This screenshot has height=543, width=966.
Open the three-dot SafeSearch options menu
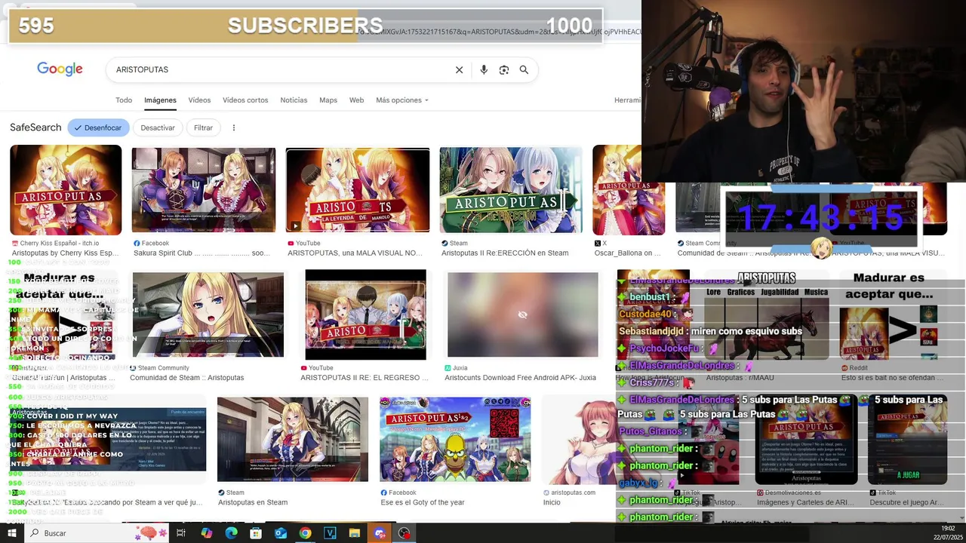[234, 127]
